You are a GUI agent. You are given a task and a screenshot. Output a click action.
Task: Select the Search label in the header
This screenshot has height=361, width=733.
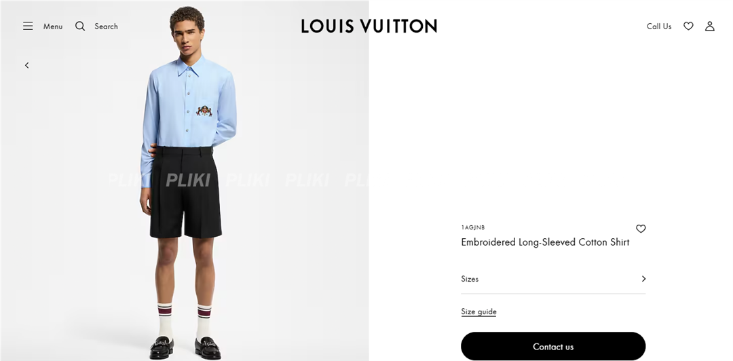click(x=106, y=26)
